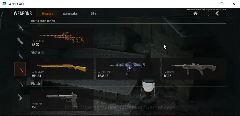Click the Shotguns section heading
Screen dimensions: 240x116
[x=38, y=52]
